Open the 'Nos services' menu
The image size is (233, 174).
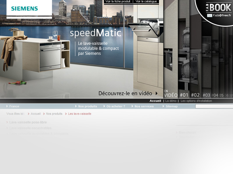[x=144, y=106]
